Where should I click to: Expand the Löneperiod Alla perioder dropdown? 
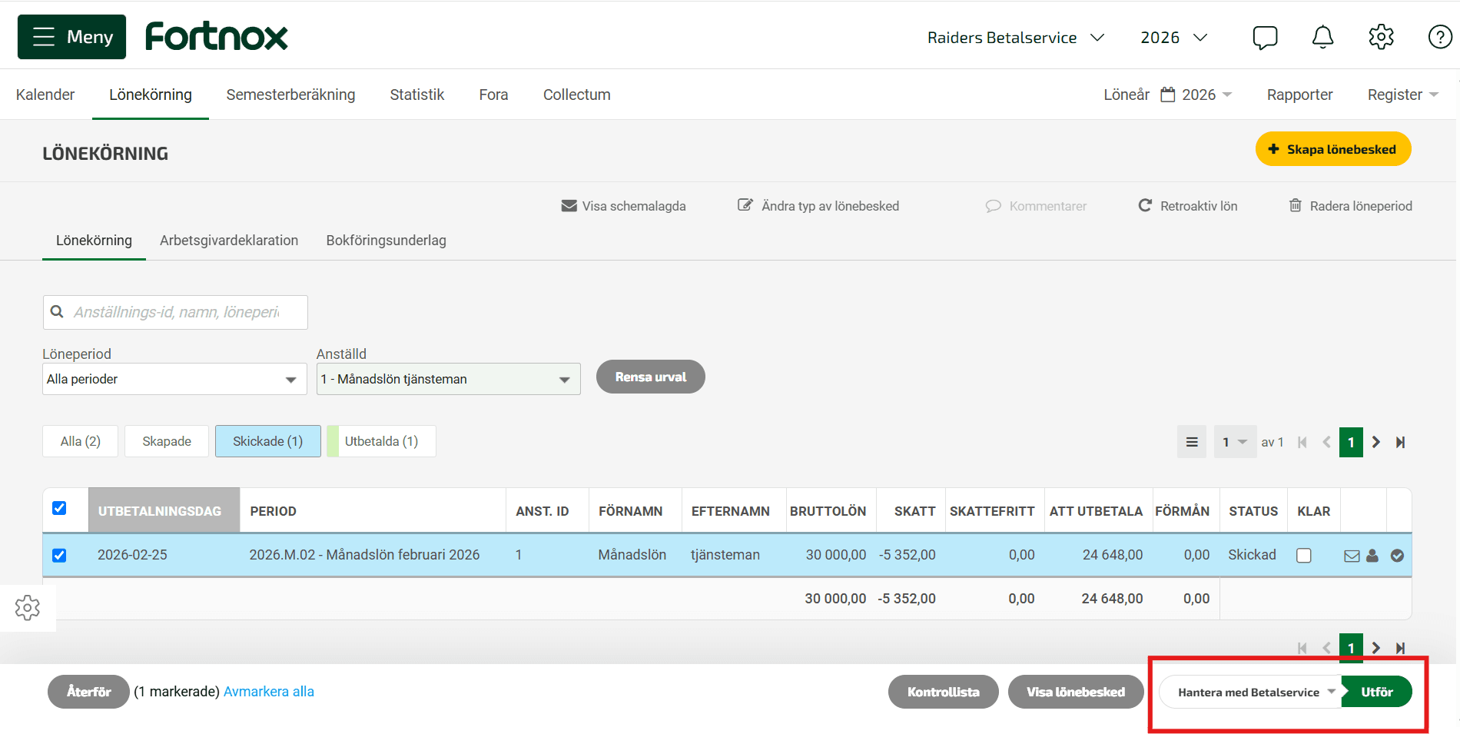coord(174,379)
